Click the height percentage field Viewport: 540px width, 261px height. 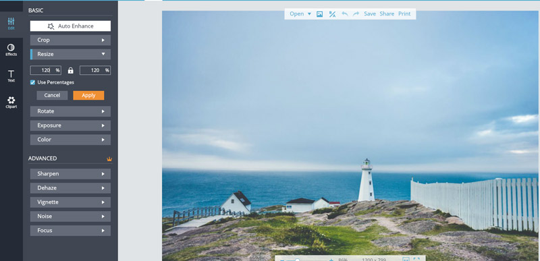[95, 70]
